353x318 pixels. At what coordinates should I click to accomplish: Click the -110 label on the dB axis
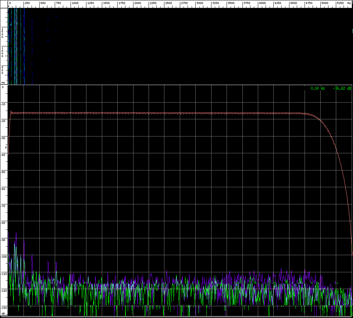coord(4,274)
